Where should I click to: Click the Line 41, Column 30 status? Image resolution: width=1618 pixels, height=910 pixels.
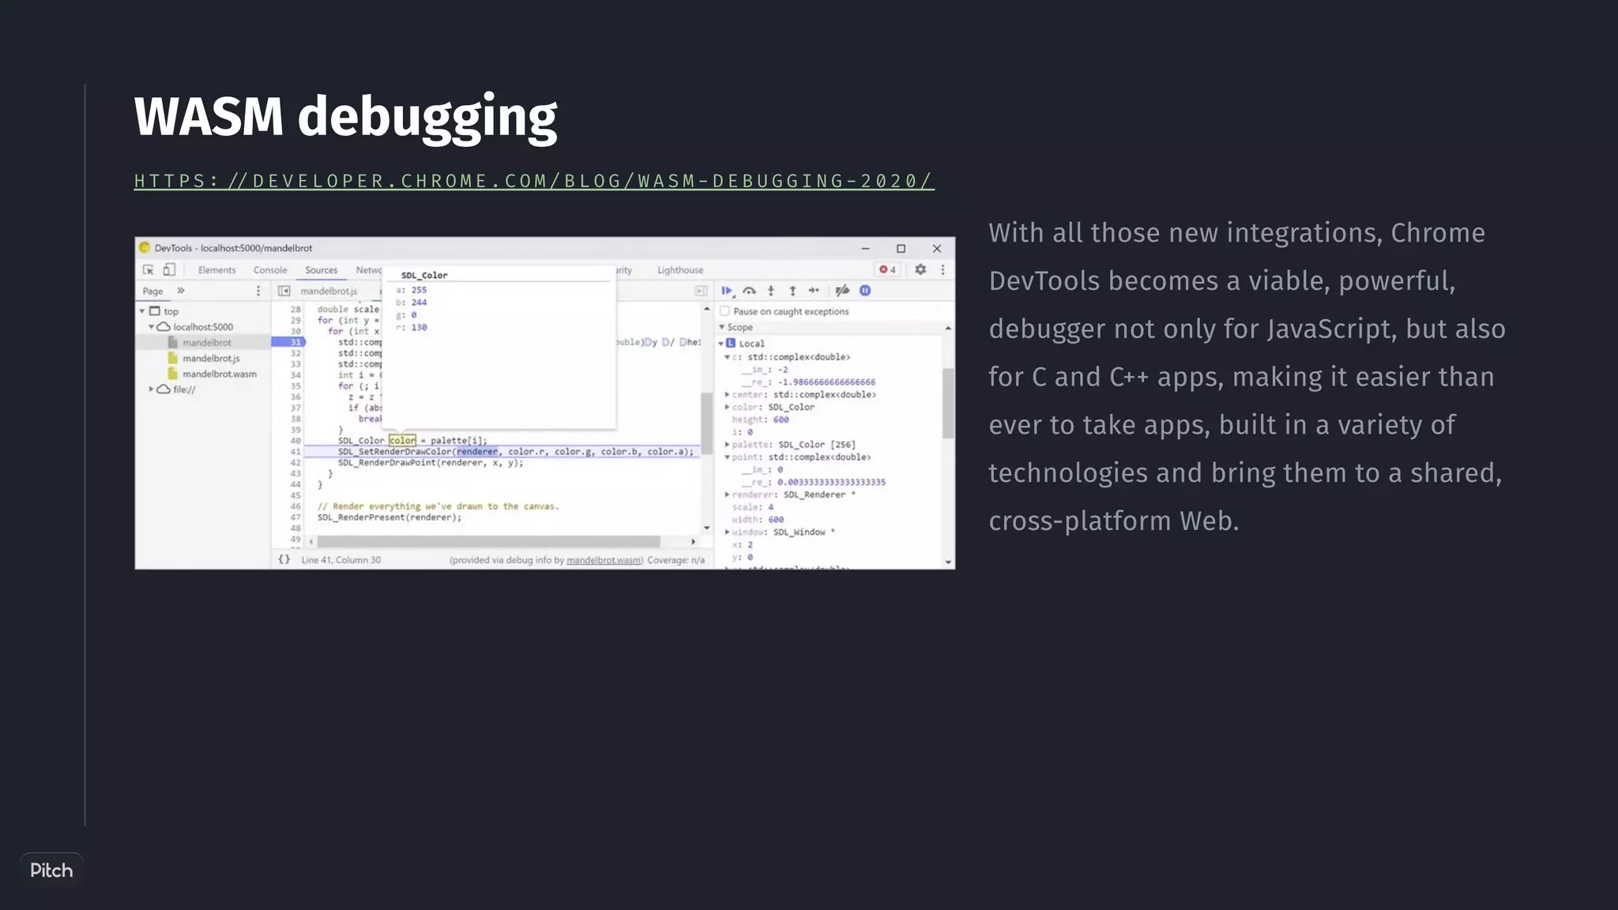(x=341, y=560)
